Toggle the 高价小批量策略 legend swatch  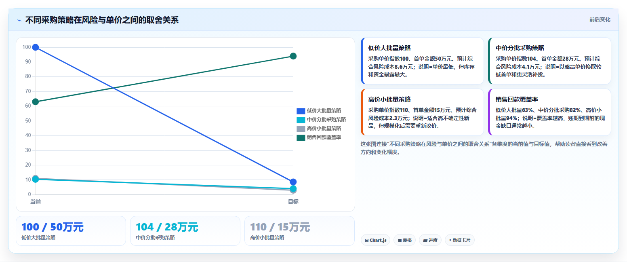point(301,129)
